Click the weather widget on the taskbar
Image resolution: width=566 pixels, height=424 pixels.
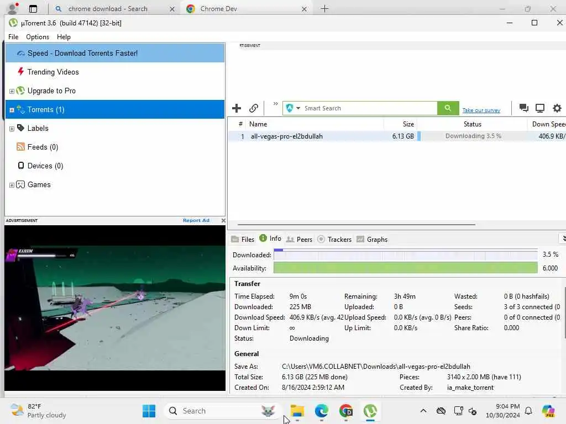38,411
